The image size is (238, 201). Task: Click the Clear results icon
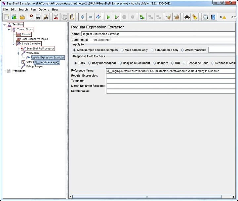[x=169, y=17]
